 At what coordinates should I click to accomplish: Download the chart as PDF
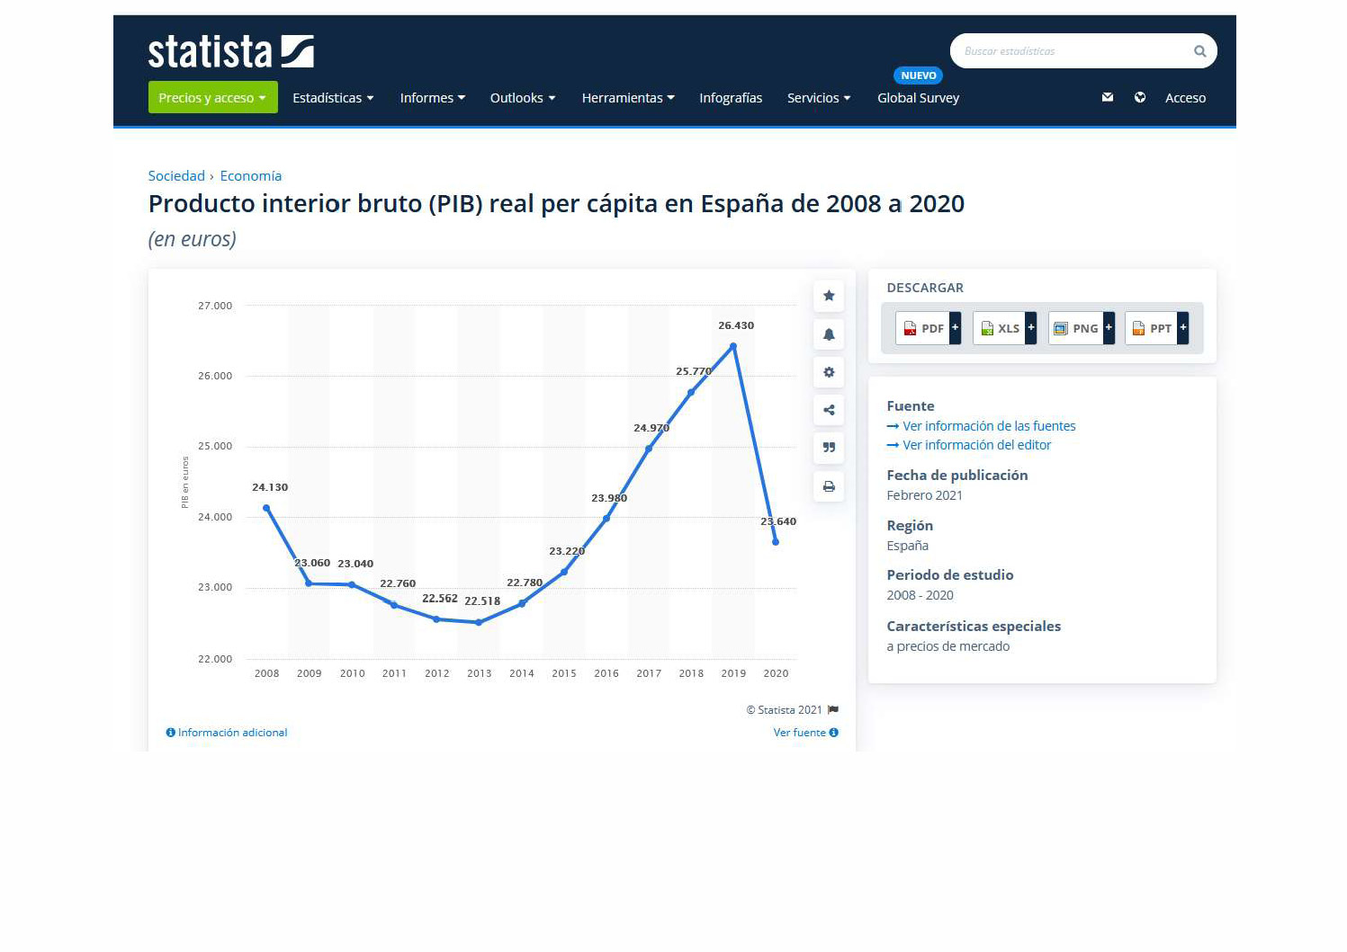click(928, 328)
